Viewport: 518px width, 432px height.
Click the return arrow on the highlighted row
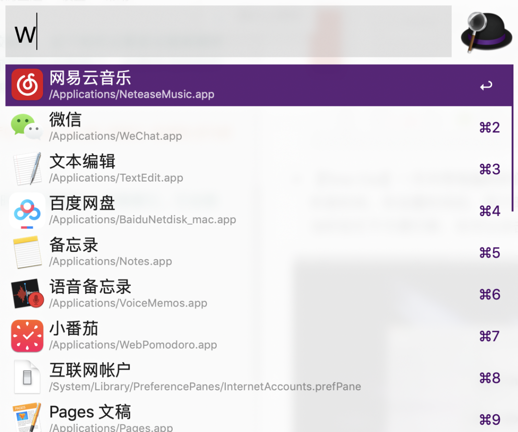click(x=486, y=86)
